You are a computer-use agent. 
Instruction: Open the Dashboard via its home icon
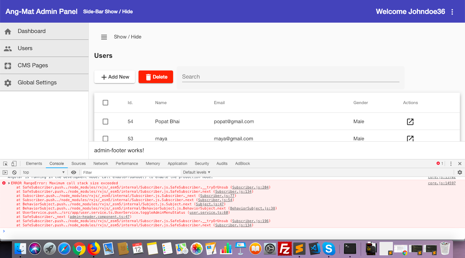point(8,31)
